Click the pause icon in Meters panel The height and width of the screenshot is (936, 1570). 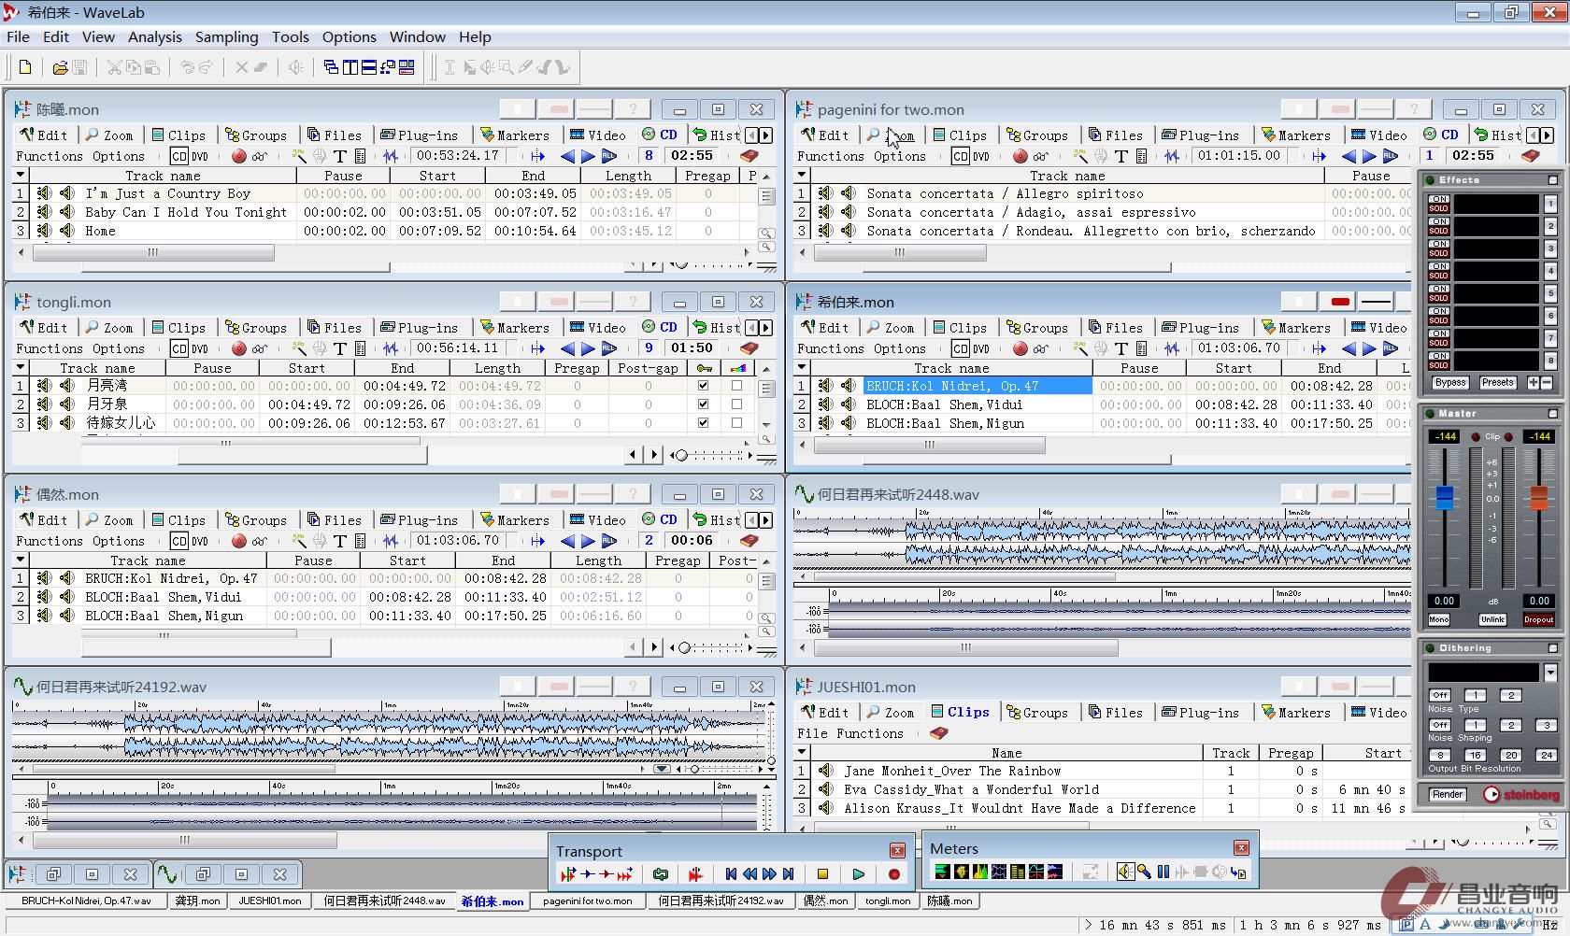[x=1163, y=872]
